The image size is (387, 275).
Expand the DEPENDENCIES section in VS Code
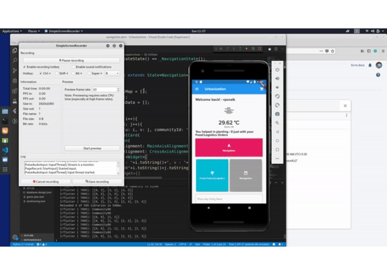(x=32, y=240)
